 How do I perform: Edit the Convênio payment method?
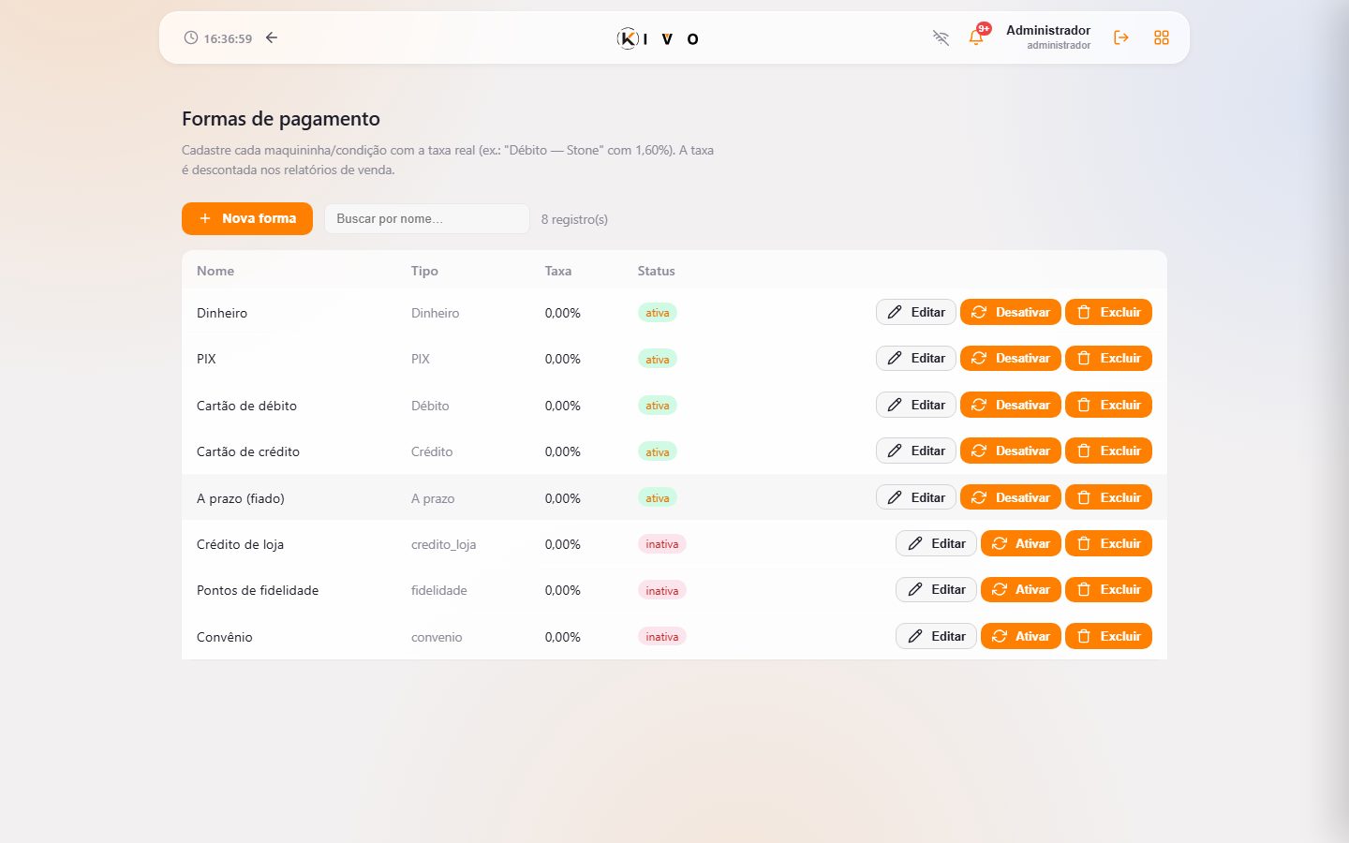tap(937, 636)
